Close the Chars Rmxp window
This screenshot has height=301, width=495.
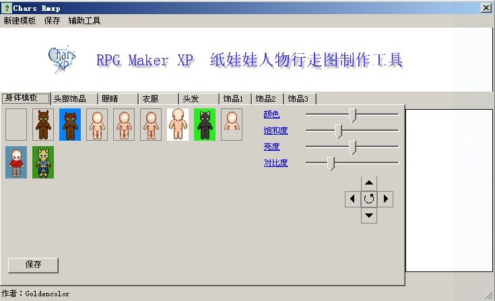(486, 8)
